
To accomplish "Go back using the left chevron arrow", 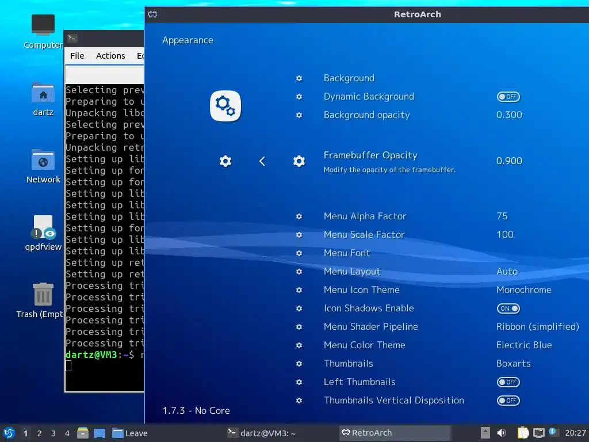I will point(262,161).
